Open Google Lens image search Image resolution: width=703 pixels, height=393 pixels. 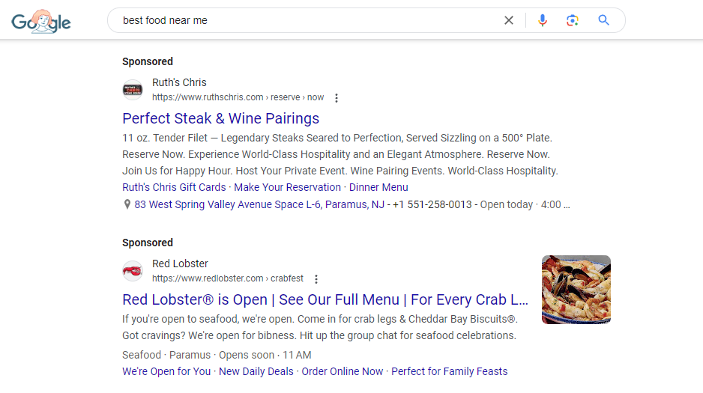point(572,20)
